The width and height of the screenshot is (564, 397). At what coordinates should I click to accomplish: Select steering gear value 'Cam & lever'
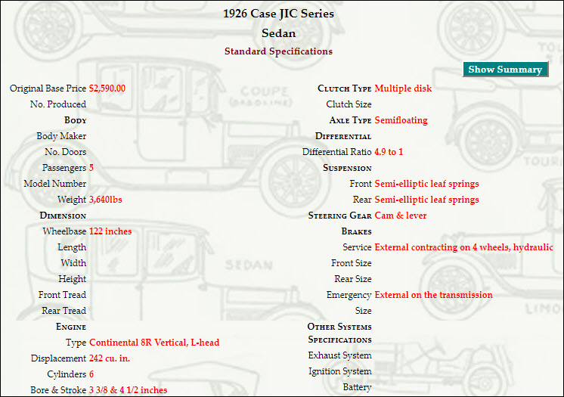coord(401,216)
